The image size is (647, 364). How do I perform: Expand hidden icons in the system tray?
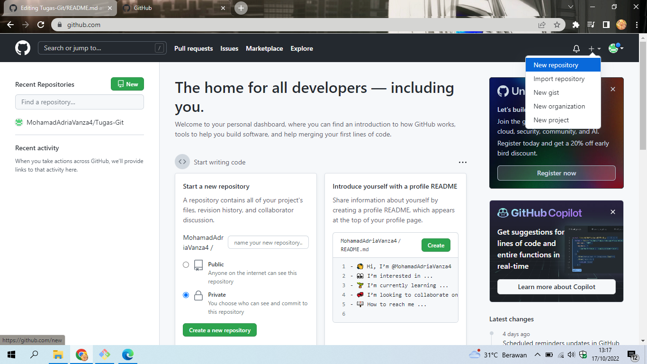(x=538, y=354)
